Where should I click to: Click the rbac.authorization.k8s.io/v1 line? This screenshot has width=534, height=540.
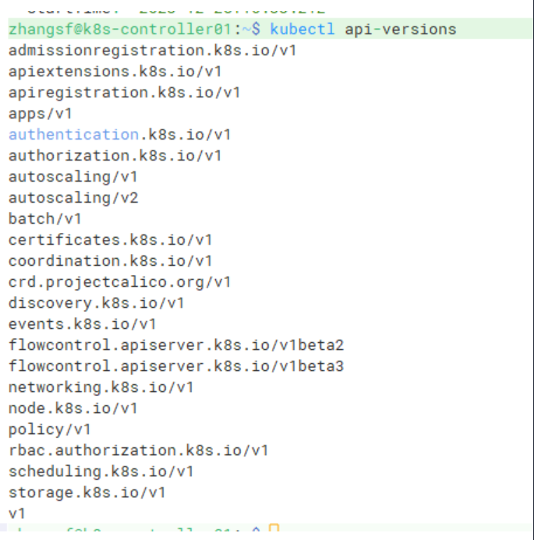[138, 450]
